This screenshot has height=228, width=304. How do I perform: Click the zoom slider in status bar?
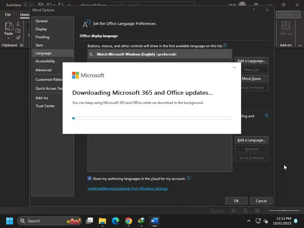[x=284, y=210]
